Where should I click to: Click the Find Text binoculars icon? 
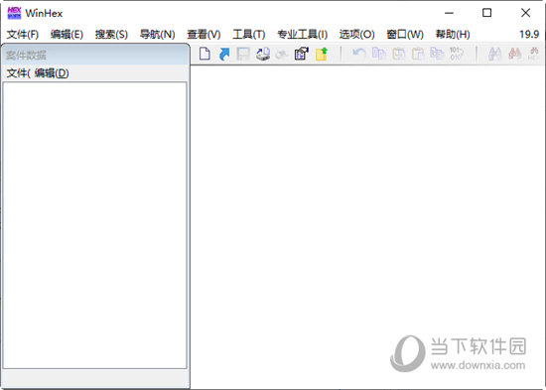tap(494, 54)
